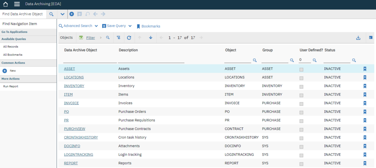This screenshot has height=168, width=376.
Task: Refresh the Objects table
Action: click(129, 38)
